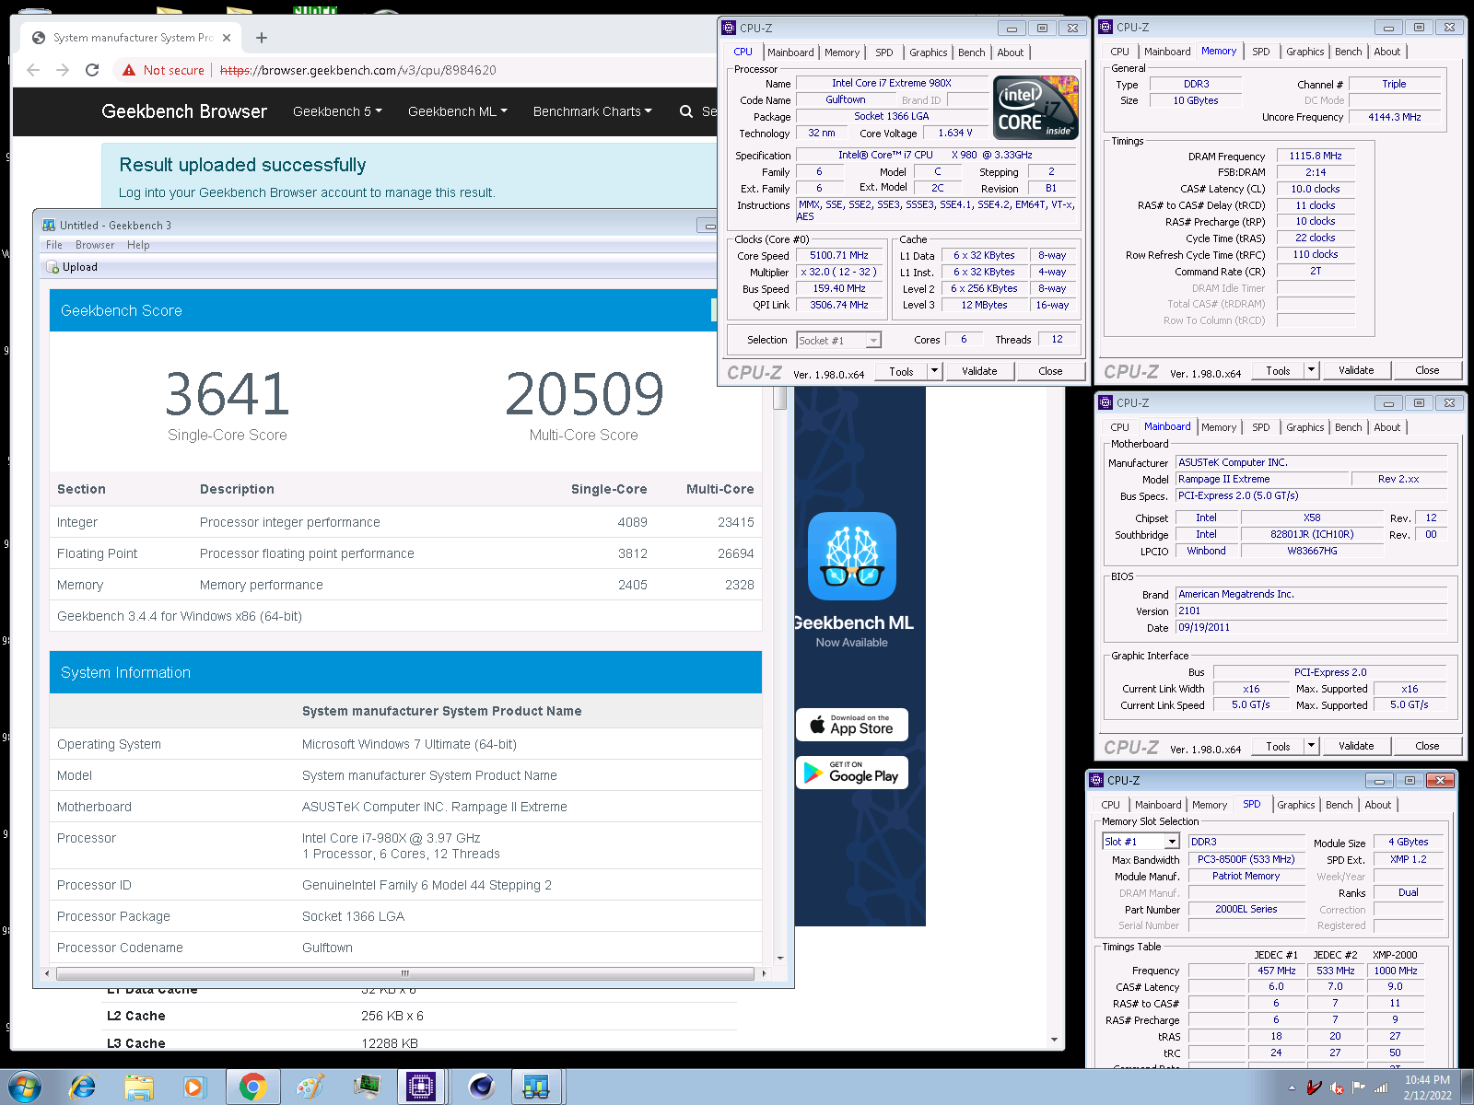
Task: Click the Geekbench 3 window title icon
Action: (x=49, y=225)
